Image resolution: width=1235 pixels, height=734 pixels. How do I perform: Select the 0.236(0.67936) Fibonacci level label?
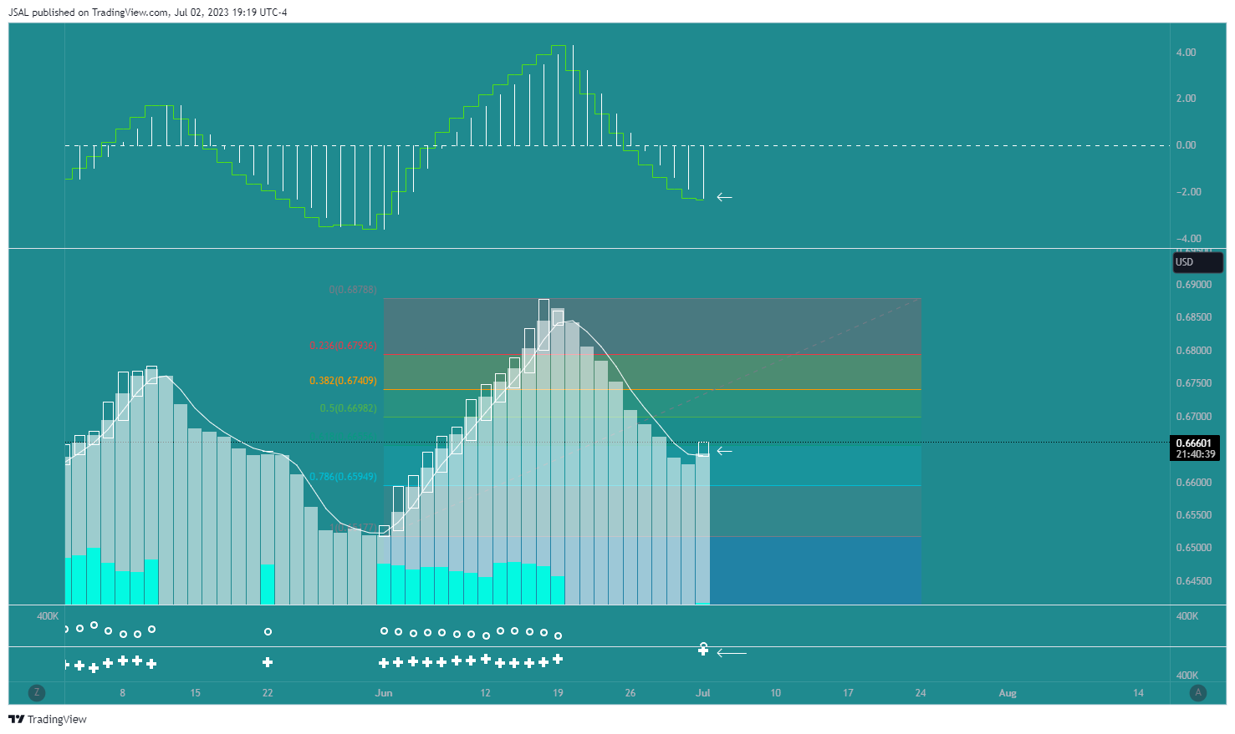[x=343, y=346]
